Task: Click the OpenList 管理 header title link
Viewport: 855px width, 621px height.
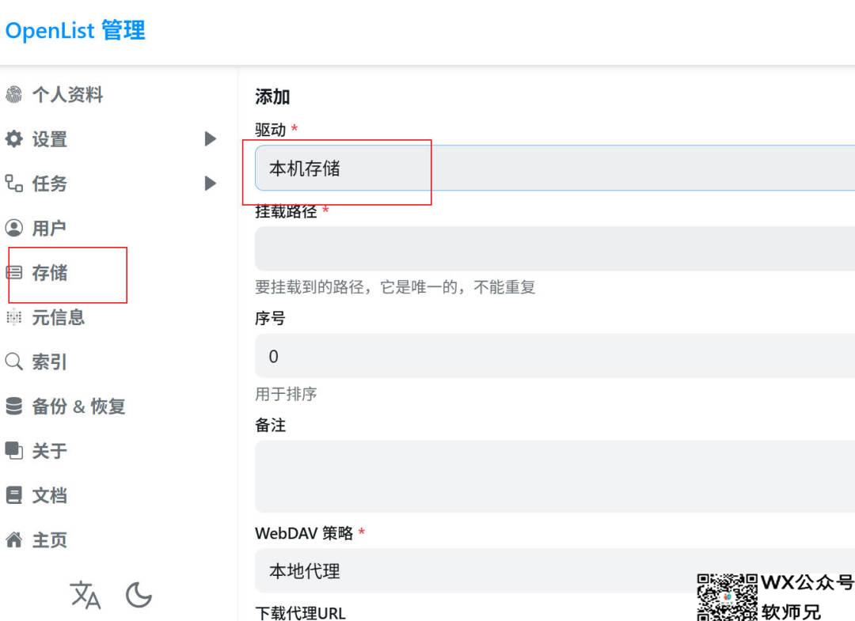Action: tap(75, 30)
